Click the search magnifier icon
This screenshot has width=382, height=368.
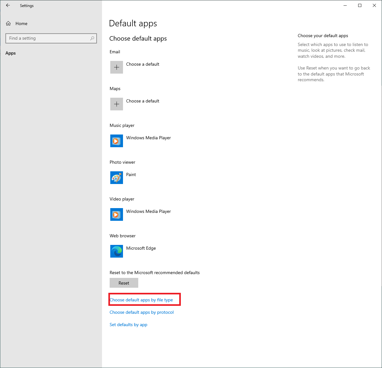pyautogui.click(x=92, y=38)
